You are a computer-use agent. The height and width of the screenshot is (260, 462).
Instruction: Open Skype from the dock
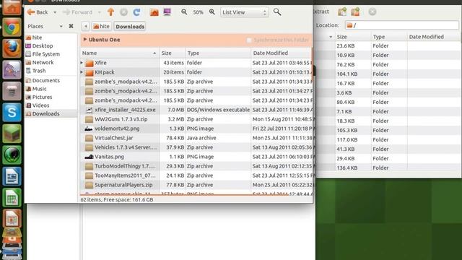(x=12, y=113)
